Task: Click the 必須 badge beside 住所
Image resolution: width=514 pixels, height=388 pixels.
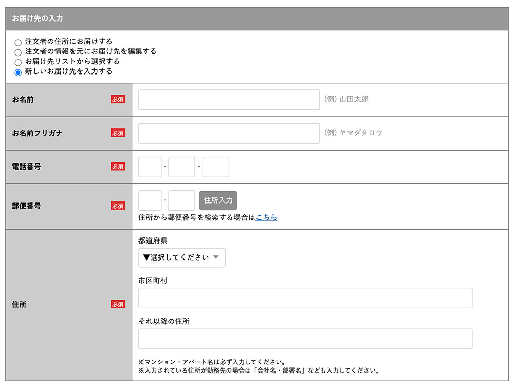Action: coord(118,304)
